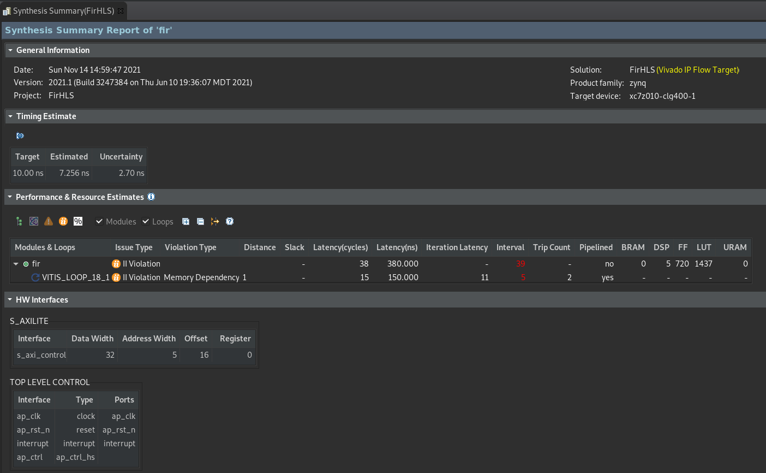Collapse the General Information section
Image resolution: width=766 pixels, height=473 pixels.
click(10, 50)
